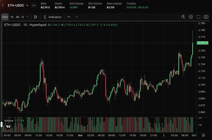Click the Funding label

[x=131, y=3]
